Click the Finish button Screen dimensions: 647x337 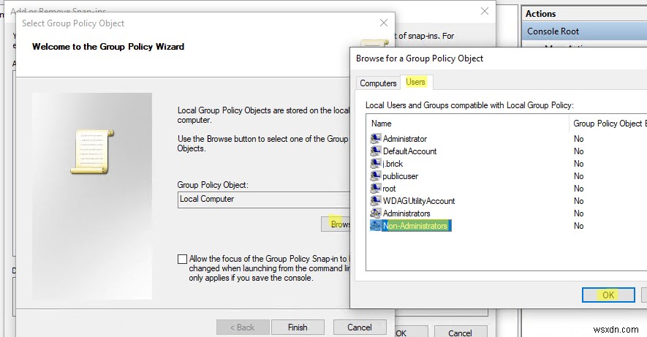(298, 327)
